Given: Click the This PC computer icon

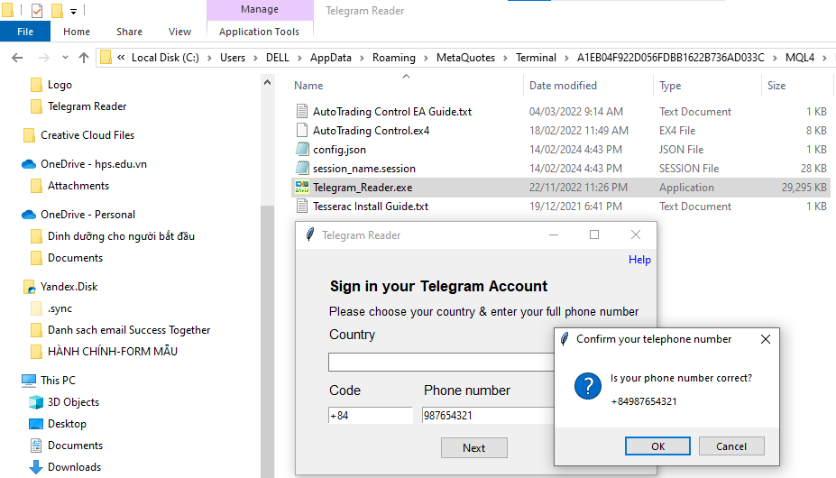Looking at the screenshot, I should pyautogui.click(x=29, y=381).
